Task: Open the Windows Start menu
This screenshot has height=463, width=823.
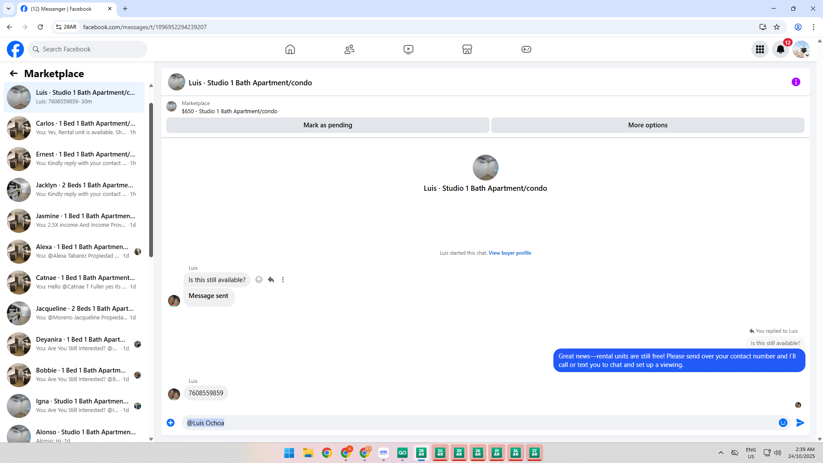Action: 289,453
